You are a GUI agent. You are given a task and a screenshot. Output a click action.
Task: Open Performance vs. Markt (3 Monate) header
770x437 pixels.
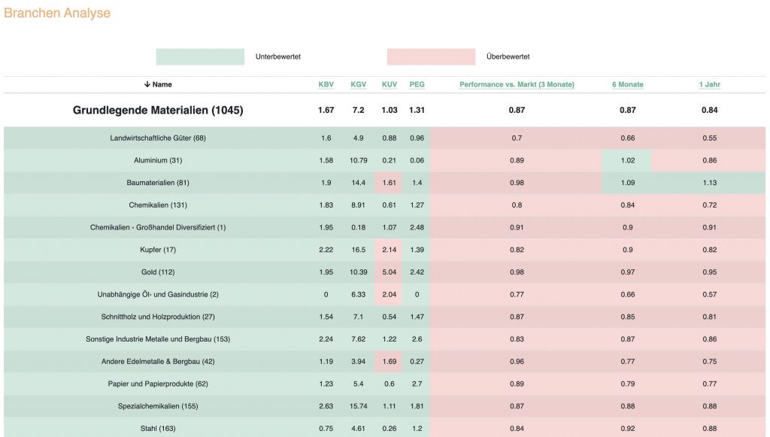517,85
